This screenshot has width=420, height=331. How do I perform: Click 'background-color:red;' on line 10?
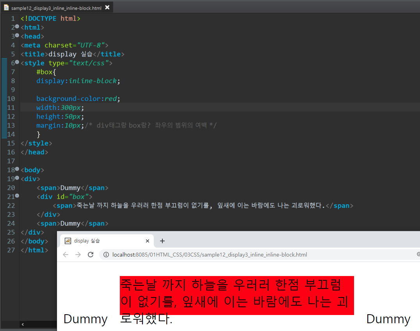(78, 99)
